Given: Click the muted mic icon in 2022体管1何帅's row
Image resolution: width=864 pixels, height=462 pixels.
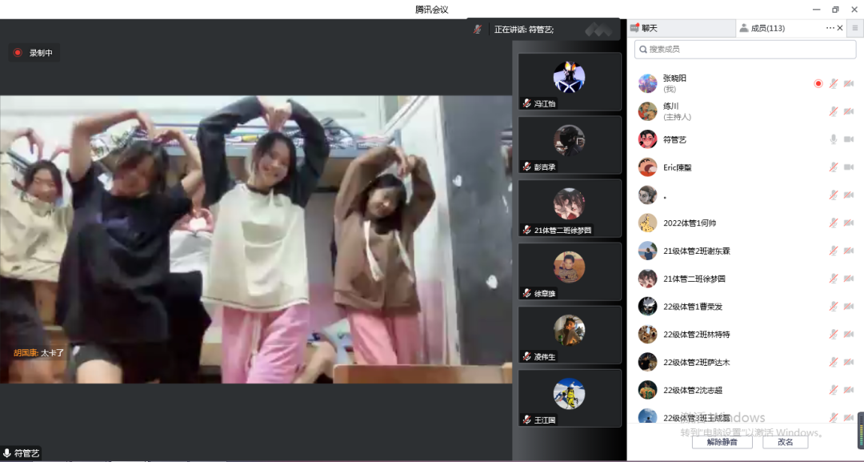Looking at the screenshot, I should 833,223.
